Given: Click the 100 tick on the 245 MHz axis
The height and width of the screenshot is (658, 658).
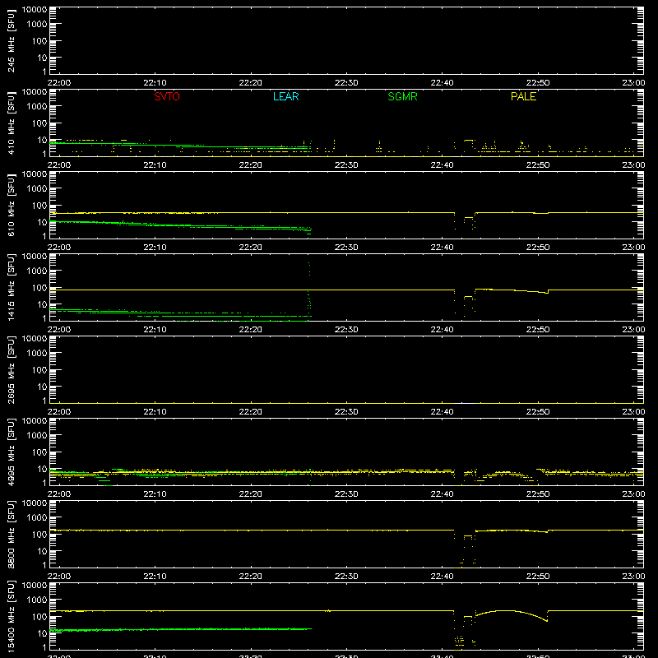Looking at the screenshot, I should [39, 41].
